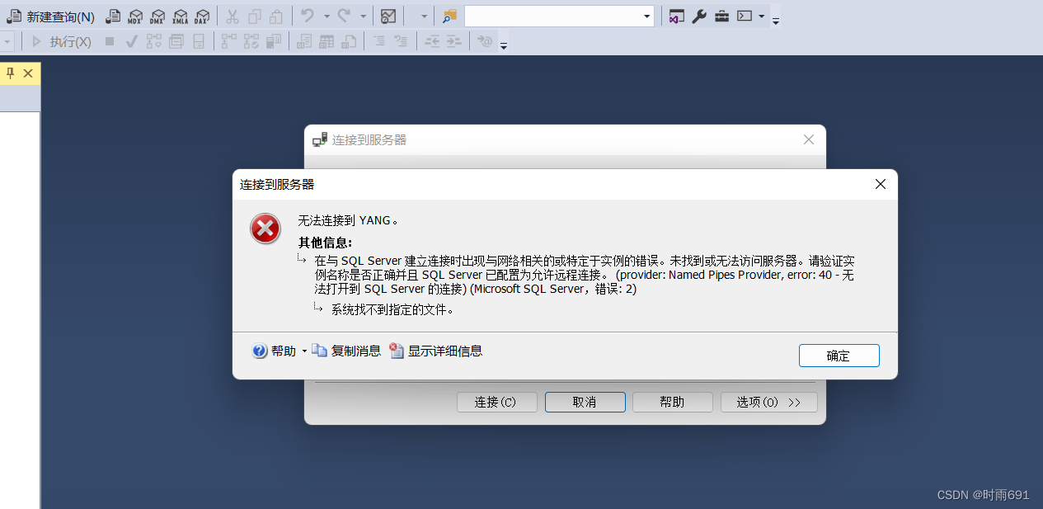Click the Cut scissors icon
Viewport: 1043px width, 509px height.
coord(233,16)
